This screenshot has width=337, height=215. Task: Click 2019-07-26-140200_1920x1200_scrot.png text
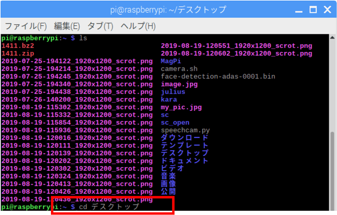pos(77,100)
